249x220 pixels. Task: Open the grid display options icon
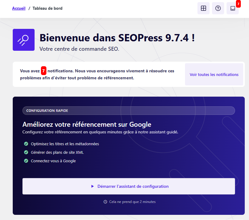point(204,8)
